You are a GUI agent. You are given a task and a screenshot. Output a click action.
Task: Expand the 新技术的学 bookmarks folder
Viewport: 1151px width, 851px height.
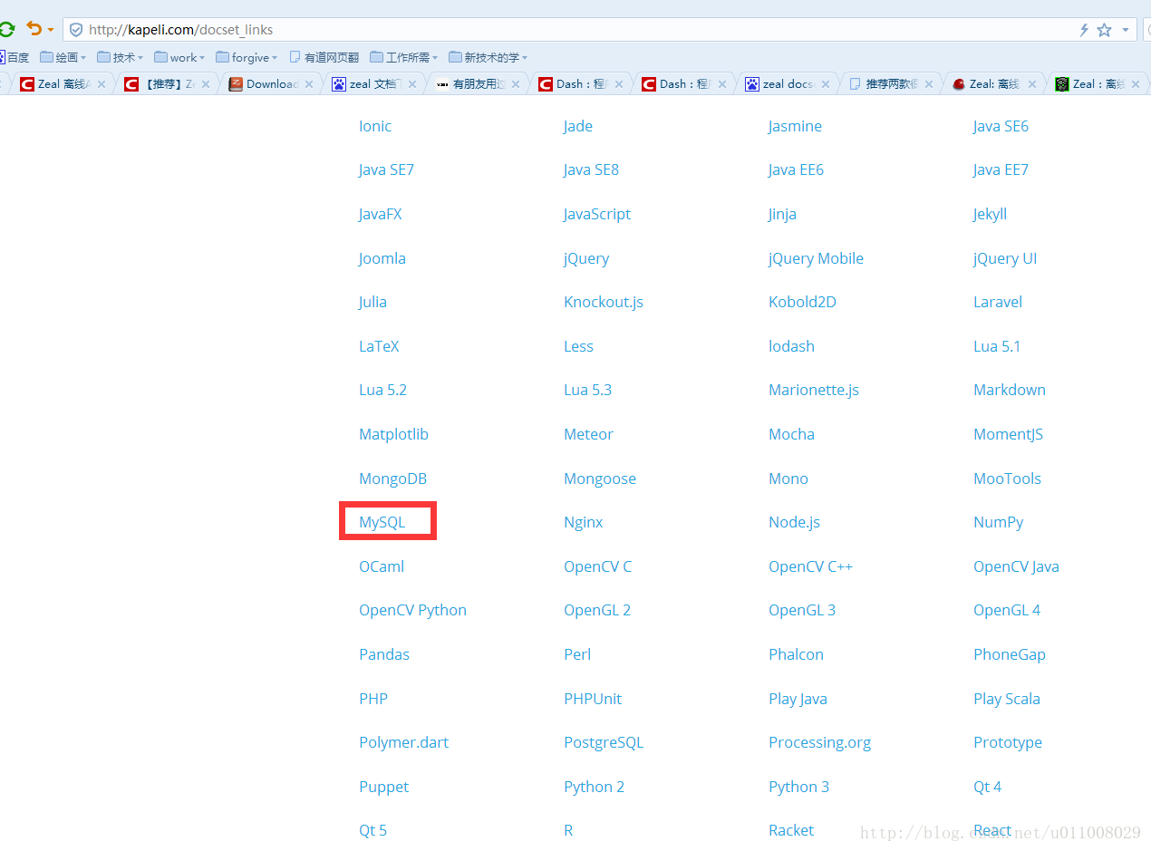click(x=488, y=57)
